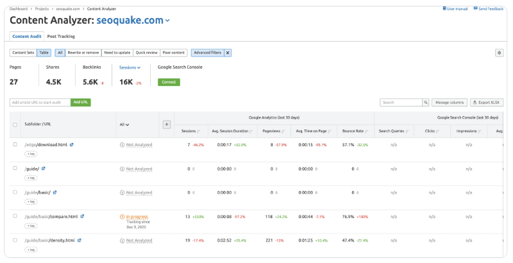Close the Advanced Filters panel with X
The height and width of the screenshot is (263, 513).
228,53
